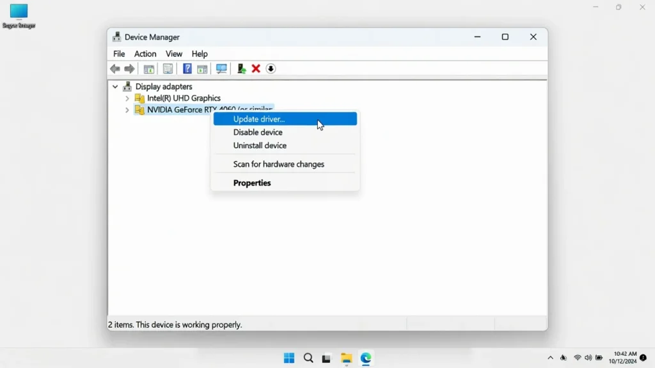Viewport: 655px width, 368px height.
Task: Open Task View on the taskbar
Action: 326,358
